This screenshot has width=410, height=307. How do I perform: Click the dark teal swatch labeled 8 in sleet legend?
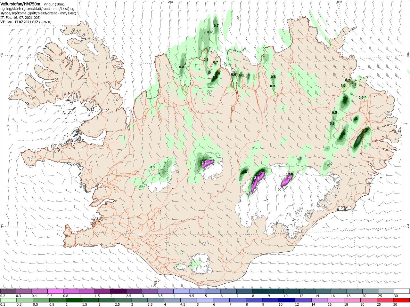[260, 291]
